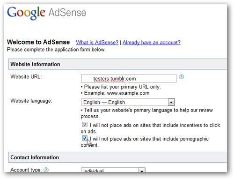Open help icon beside Website URL field

coord(181,77)
